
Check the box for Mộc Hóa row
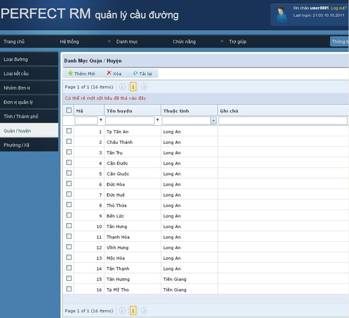69,257
